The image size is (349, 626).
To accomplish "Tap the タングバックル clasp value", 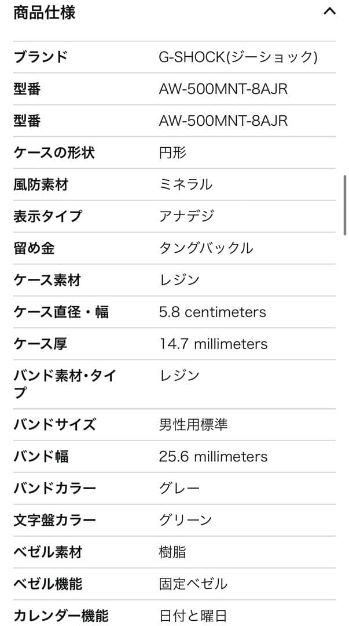I will click(x=206, y=248).
